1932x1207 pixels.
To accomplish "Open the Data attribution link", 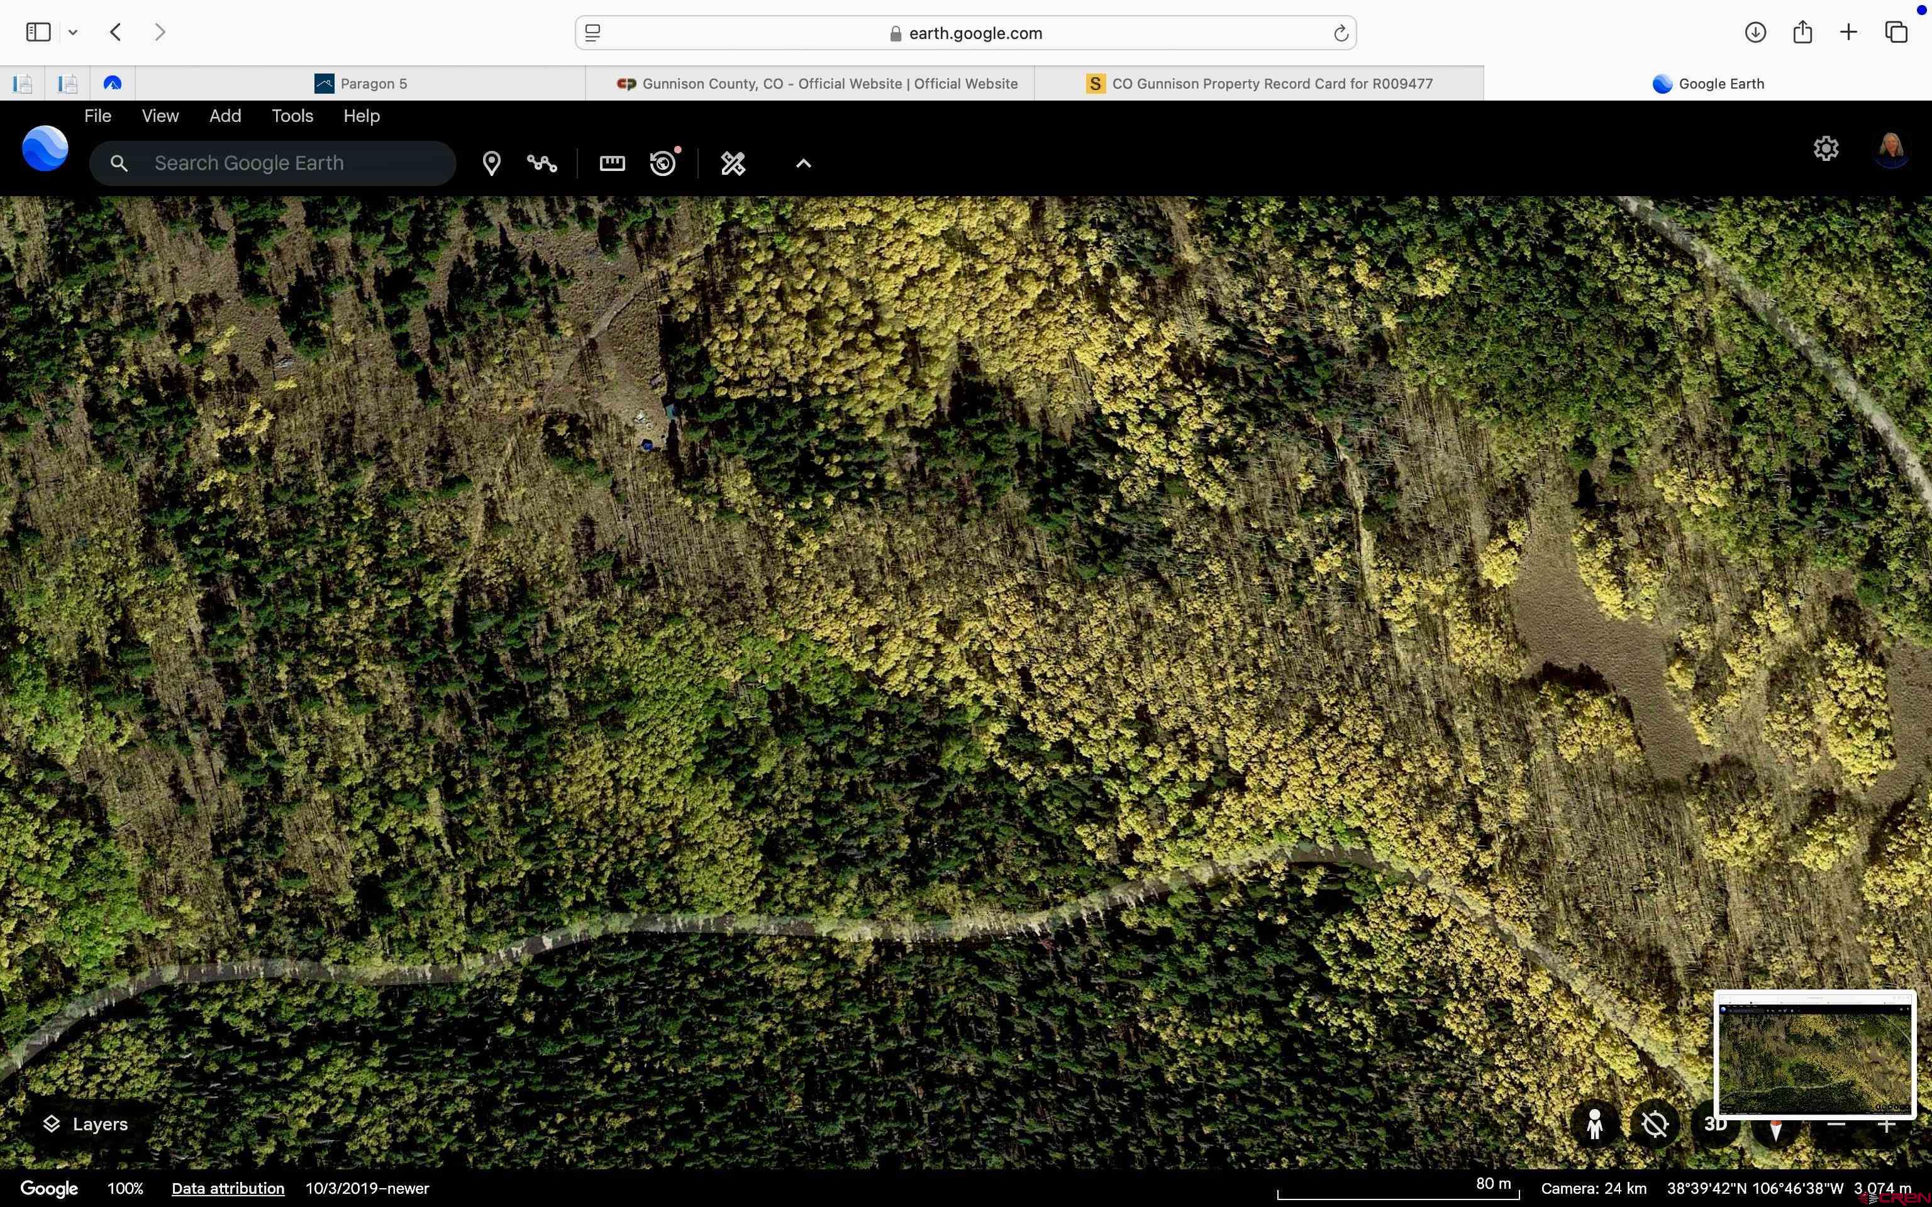I will pos(228,1188).
